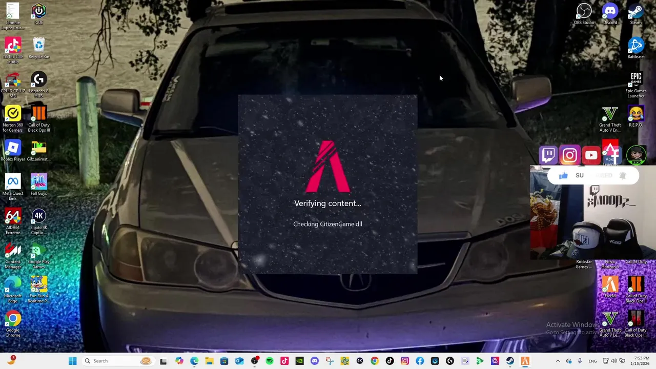Select the 'Checking CitizenGame.dll' text
This screenshot has height=369, width=656.
327,224
